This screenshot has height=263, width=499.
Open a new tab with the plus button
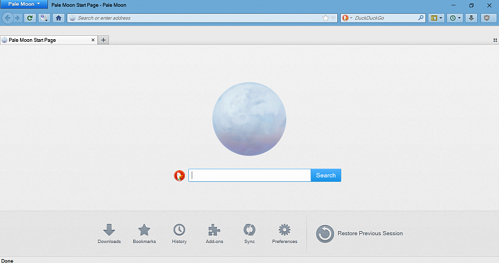[x=103, y=40]
